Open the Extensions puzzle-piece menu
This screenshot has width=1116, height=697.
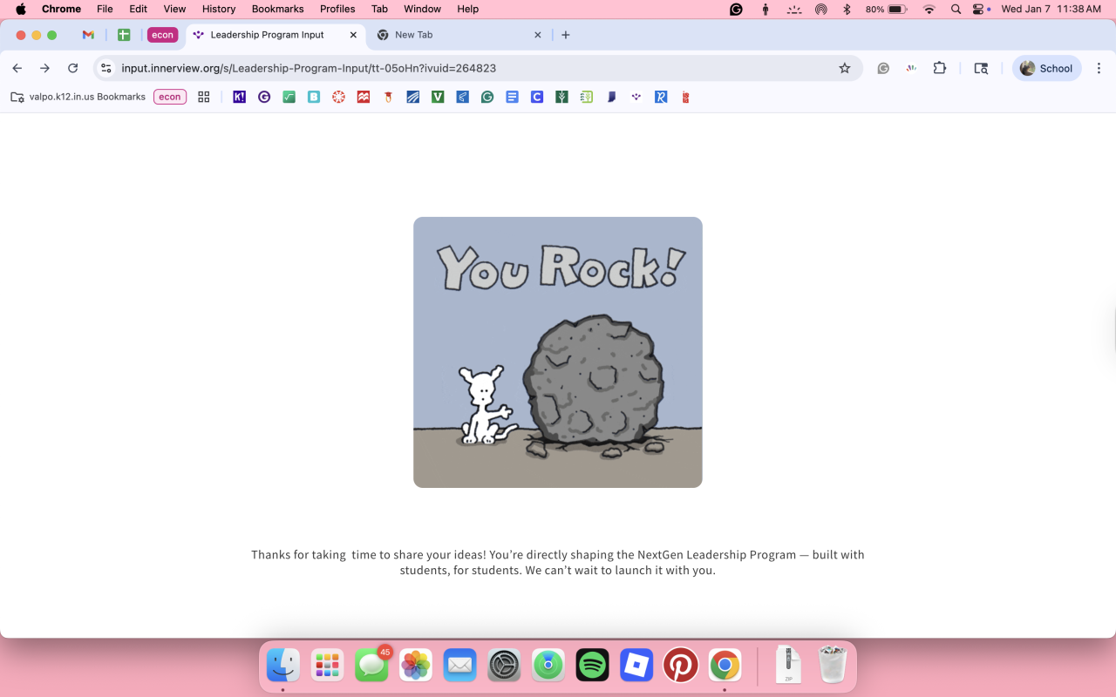[x=939, y=68]
